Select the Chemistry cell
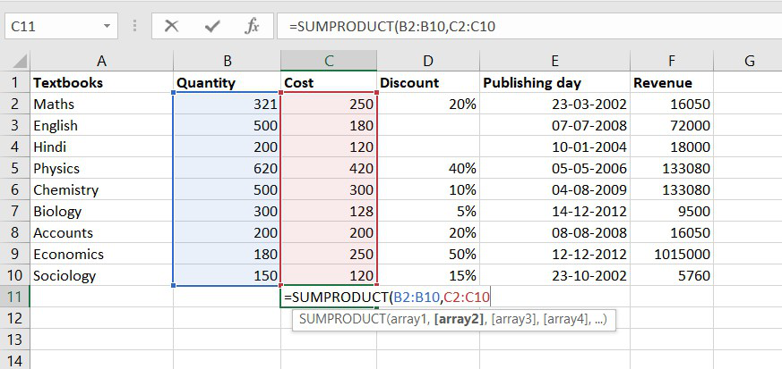Image resolution: width=782 pixels, height=369 pixels. coord(102,189)
